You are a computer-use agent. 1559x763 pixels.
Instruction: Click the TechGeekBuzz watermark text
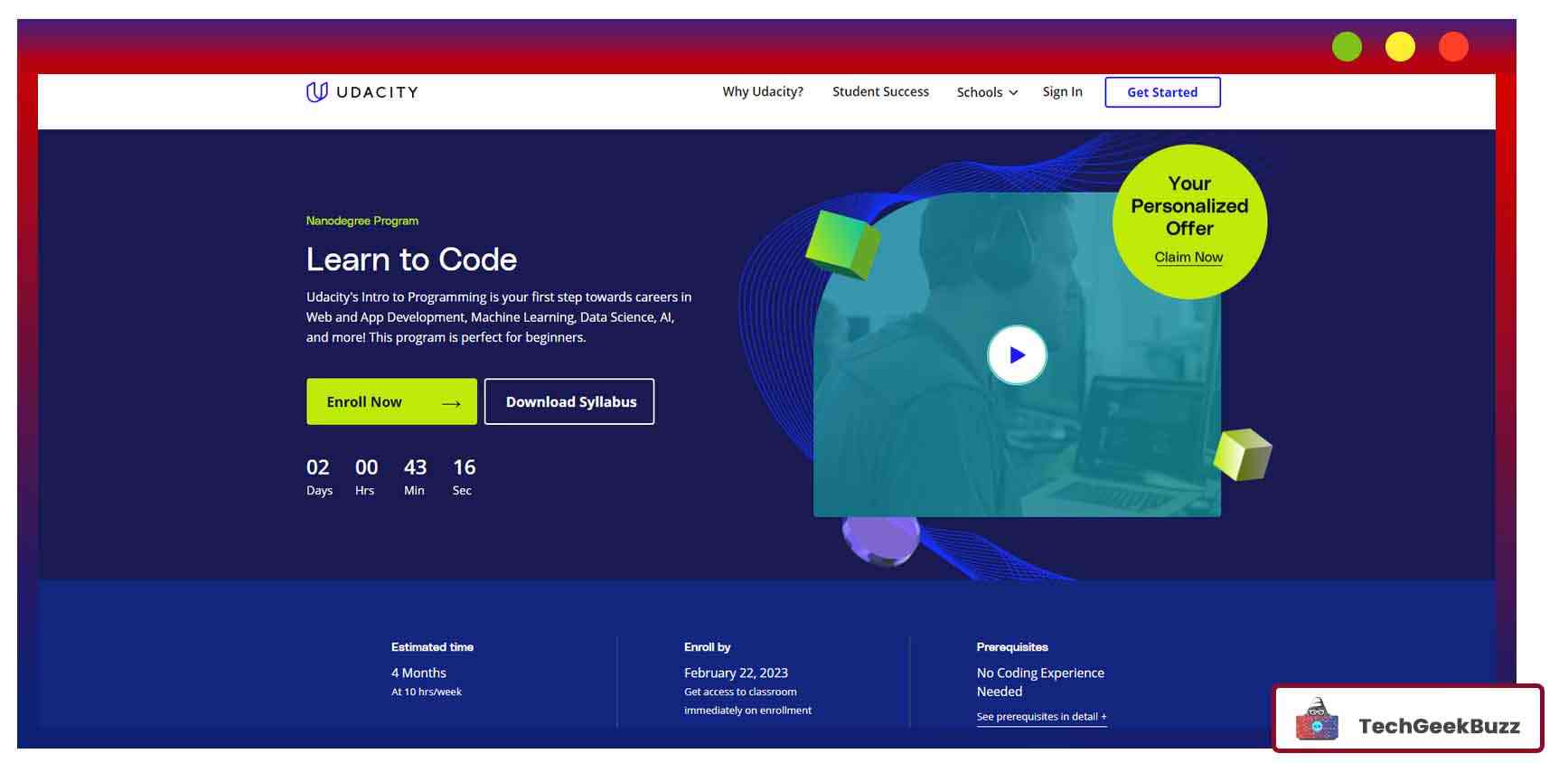click(1439, 726)
